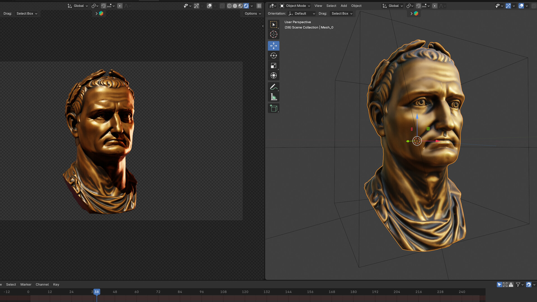The image size is (537, 302).
Task: Open right viewport Drag Select Box dropdown
Action: (x=342, y=13)
